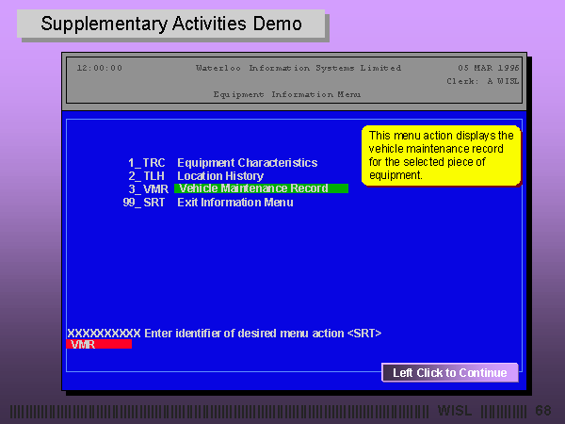Select the highlighted Vehicle Maintenance Record entry
This screenshot has height=424, width=565.
(261, 188)
